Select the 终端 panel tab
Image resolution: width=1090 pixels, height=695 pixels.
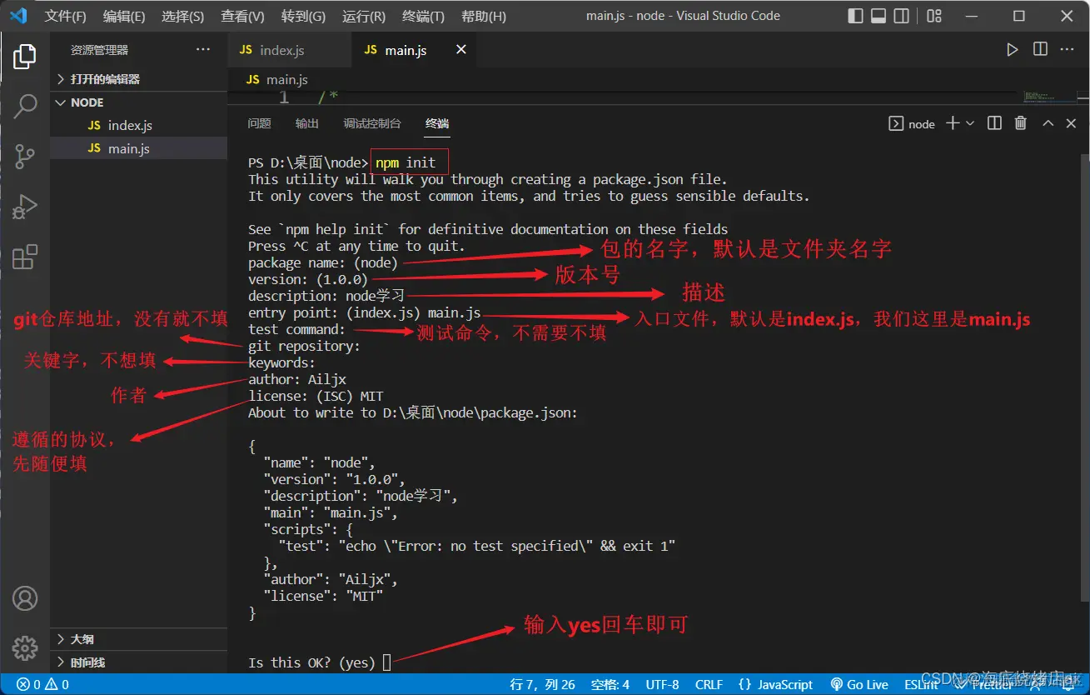(437, 123)
